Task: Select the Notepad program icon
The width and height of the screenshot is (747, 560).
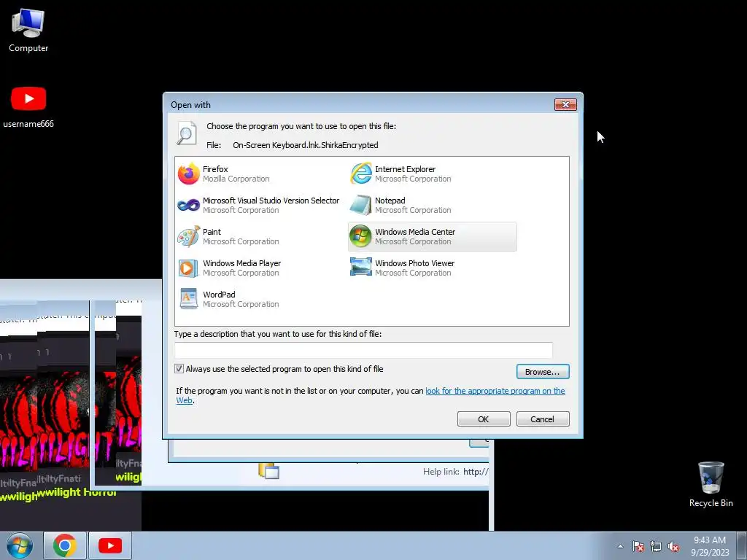Action: tap(360, 205)
